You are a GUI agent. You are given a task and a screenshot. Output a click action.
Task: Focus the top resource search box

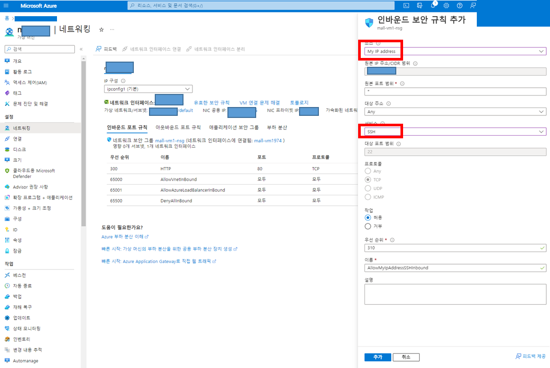coord(261,6)
